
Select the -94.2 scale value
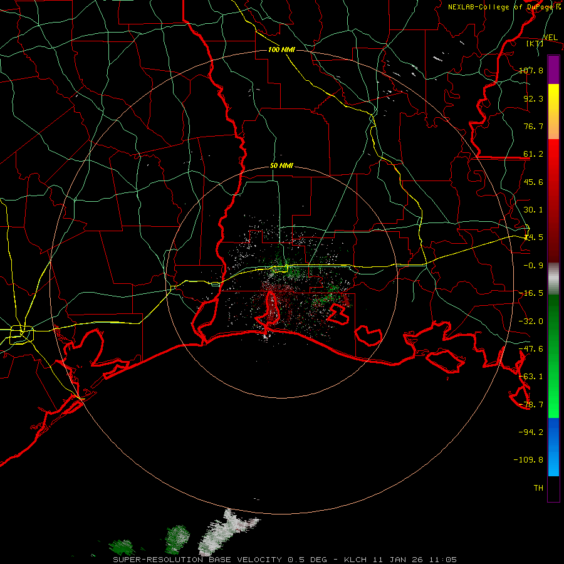click(x=531, y=432)
